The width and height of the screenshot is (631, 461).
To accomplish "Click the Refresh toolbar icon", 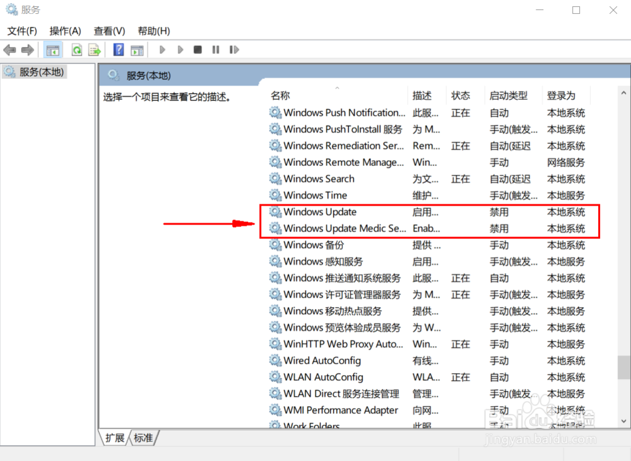I will pyautogui.click(x=76, y=50).
